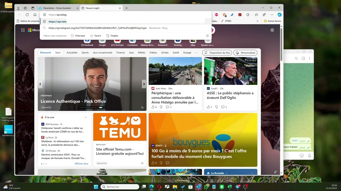Open Opera browser from taskbar

click(159, 187)
